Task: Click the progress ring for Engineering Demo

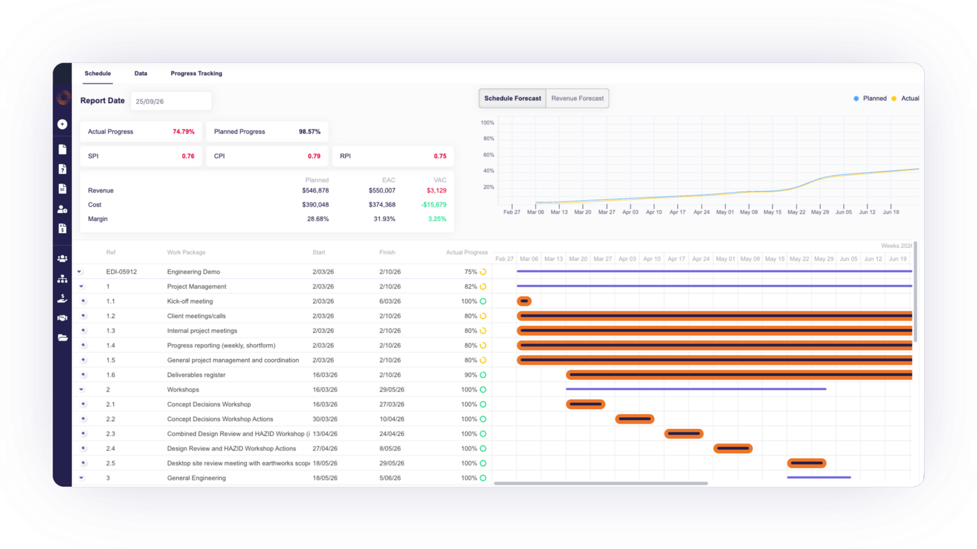Action: coord(483,272)
